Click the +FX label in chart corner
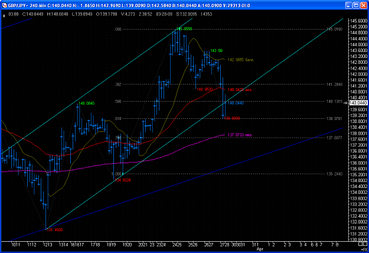The image size is (369, 253). [x=364, y=249]
